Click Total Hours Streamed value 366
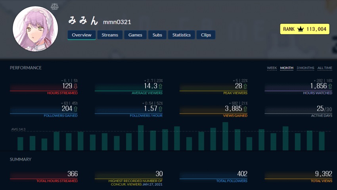Viewport: 337px width, 190px height. pyautogui.click(x=73, y=174)
